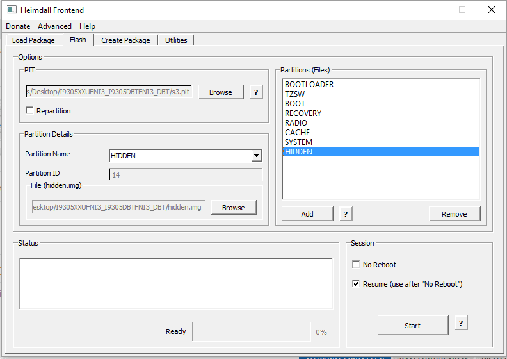Uncheck the Resume session checkbox
Screen dimensions: 507x359
click(x=356, y=284)
